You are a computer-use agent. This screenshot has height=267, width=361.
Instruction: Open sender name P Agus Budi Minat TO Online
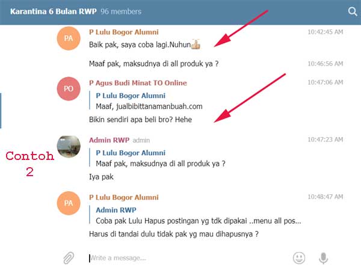[138, 83]
